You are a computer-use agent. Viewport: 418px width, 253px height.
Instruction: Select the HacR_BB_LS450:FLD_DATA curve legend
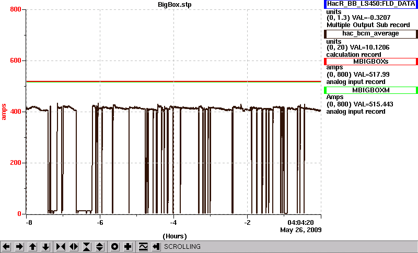click(x=371, y=4)
